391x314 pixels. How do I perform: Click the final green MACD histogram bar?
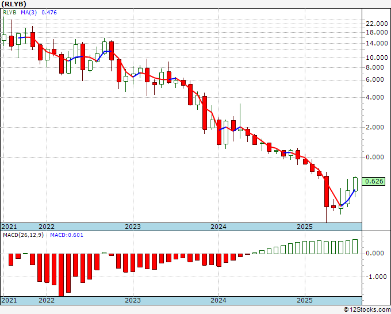click(x=355, y=247)
